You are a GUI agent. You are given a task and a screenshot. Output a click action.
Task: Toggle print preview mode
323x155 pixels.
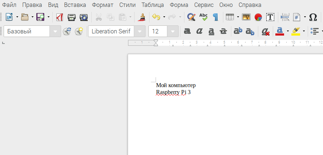coord(84,17)
